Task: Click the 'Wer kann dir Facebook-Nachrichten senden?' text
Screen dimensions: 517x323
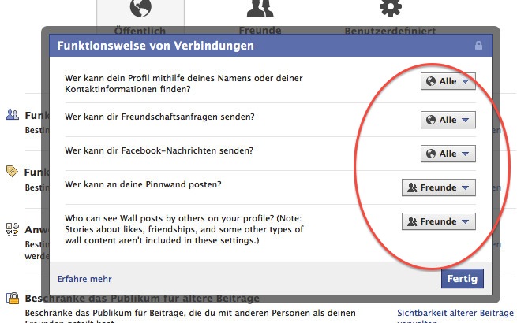Action: click(x=159, y=150)
